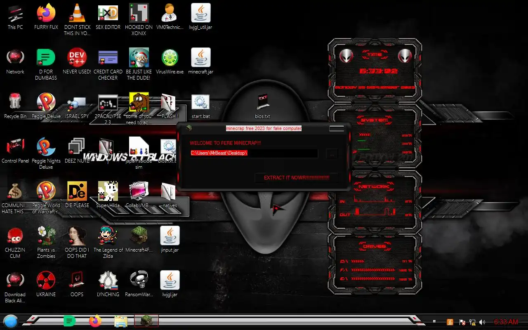Open the lwjgl.jar file
Screen dimensions: 528x330
170,284
